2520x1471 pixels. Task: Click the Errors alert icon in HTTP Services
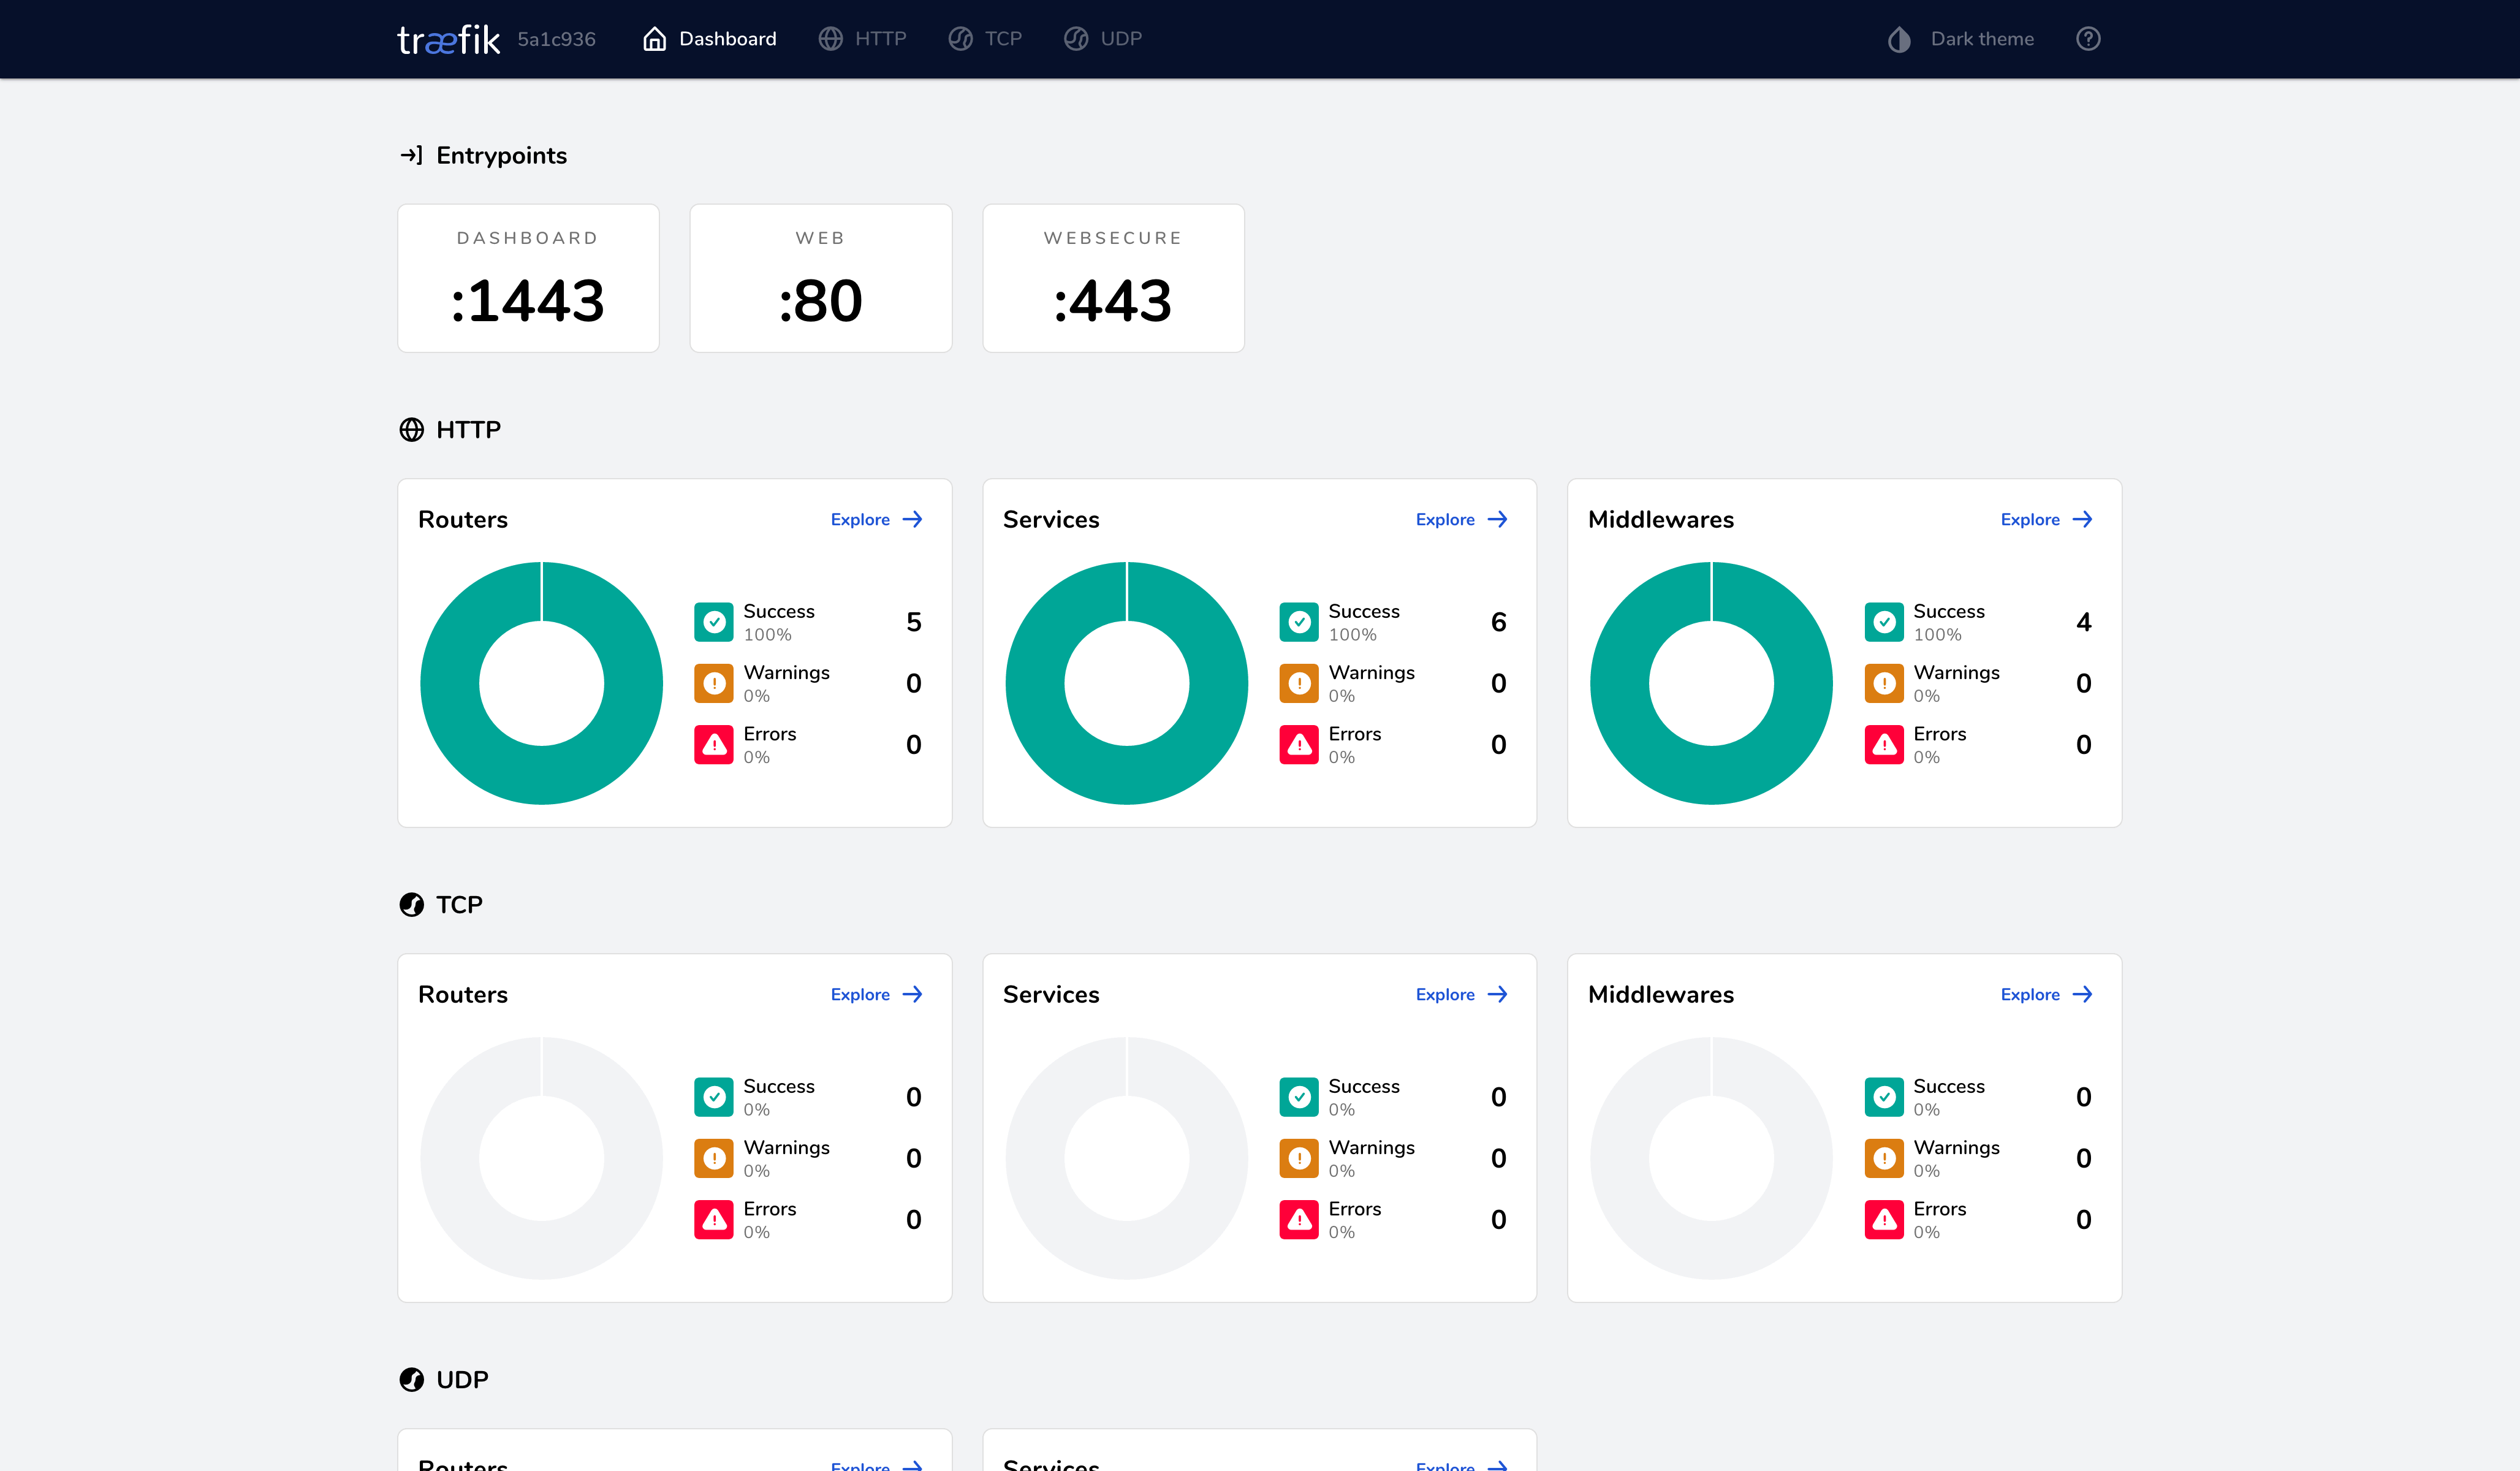pos(1299,744)
